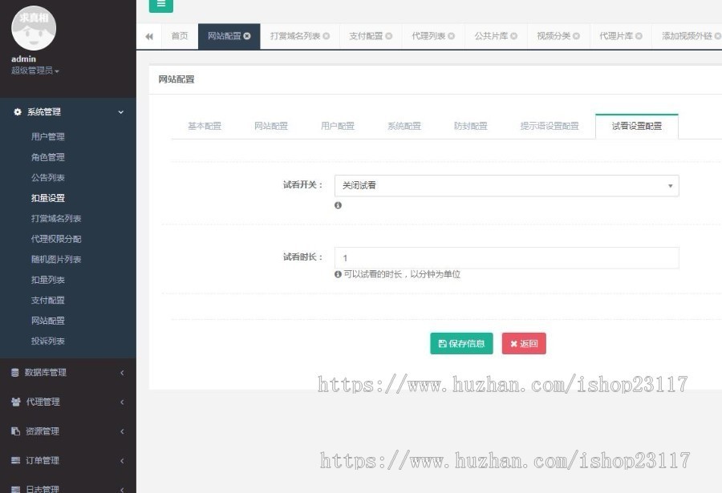Click the admin avatar image
Image resolution: width=722 pixels, height=493 pixels.
(34, 27)
